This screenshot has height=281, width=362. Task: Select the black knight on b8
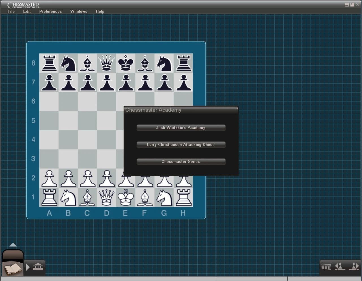(x=68, y=63)
